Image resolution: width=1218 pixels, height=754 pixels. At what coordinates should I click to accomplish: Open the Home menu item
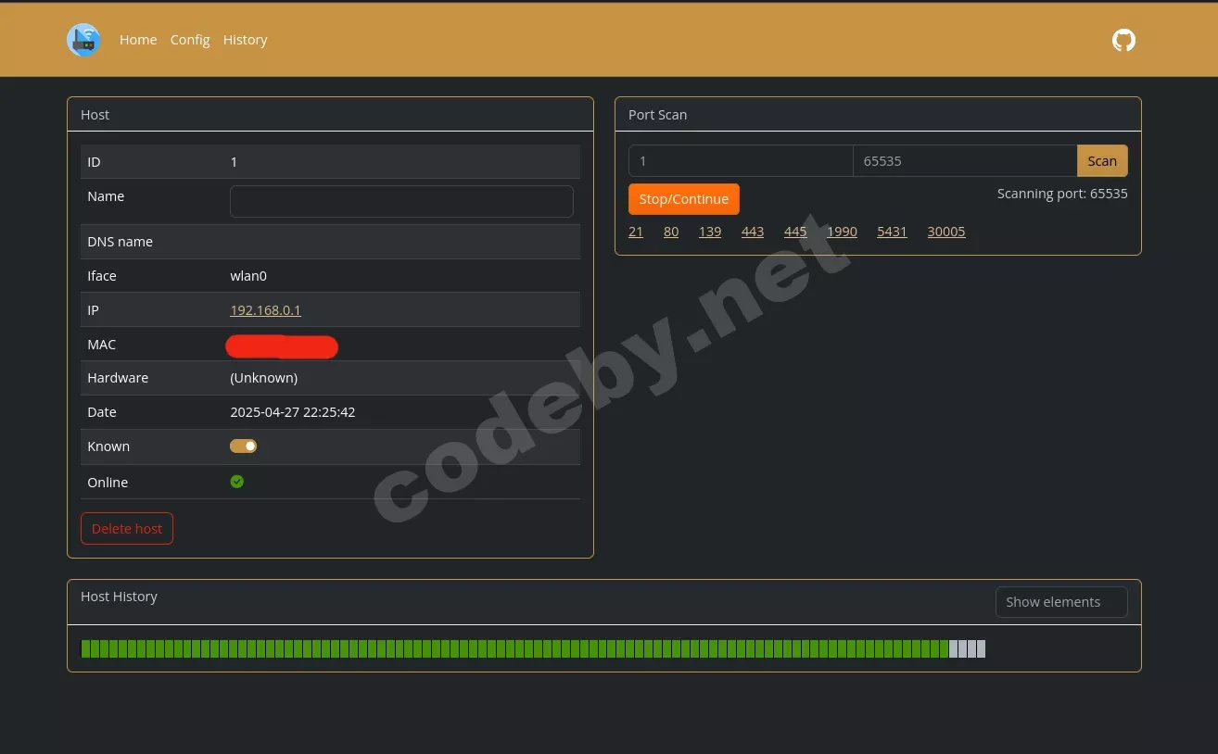tap(138, 39)
